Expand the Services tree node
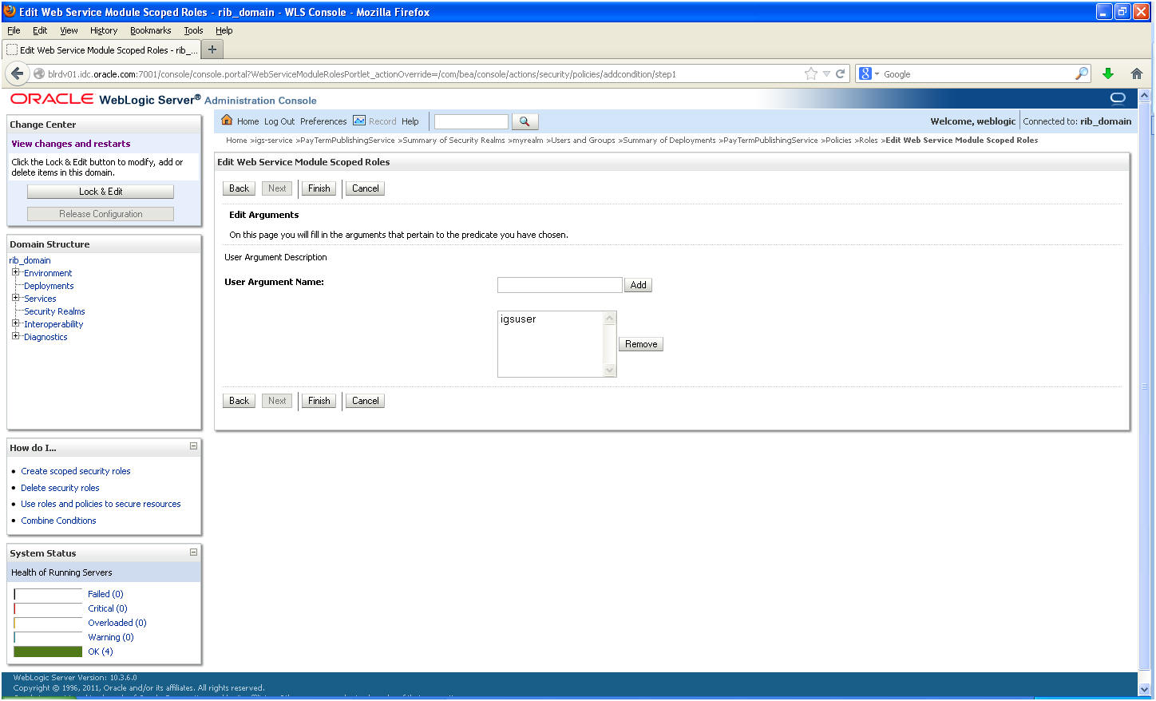 pos(15,298)
